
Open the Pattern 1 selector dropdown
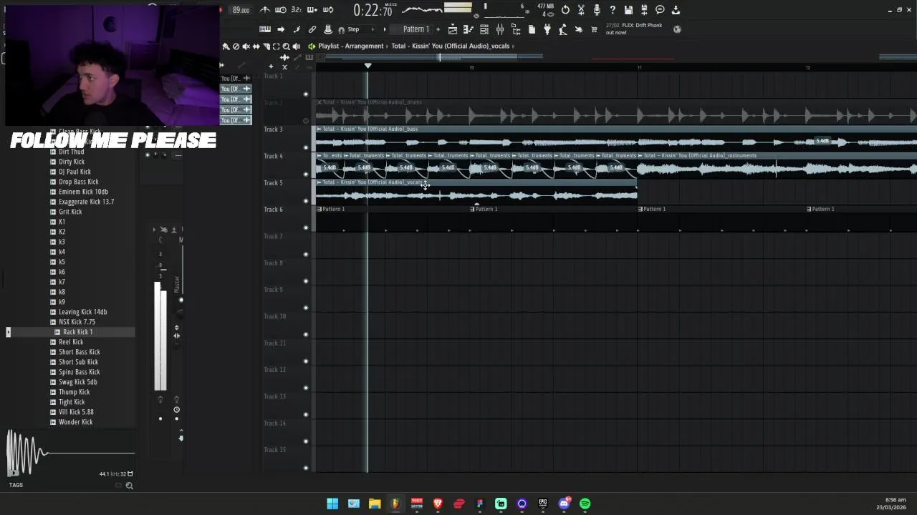(x=416, y=29)
